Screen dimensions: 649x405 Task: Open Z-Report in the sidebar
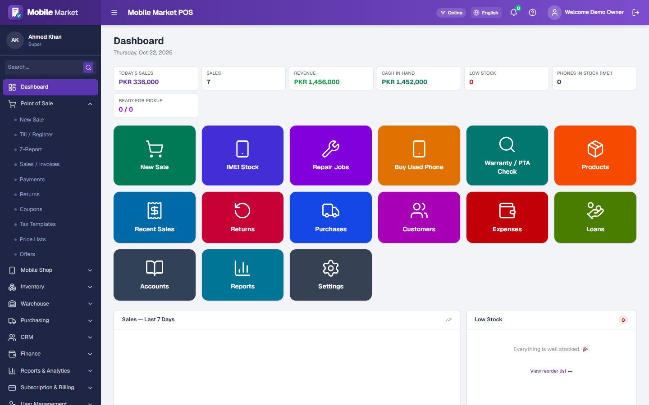click(x=31, y=149)
